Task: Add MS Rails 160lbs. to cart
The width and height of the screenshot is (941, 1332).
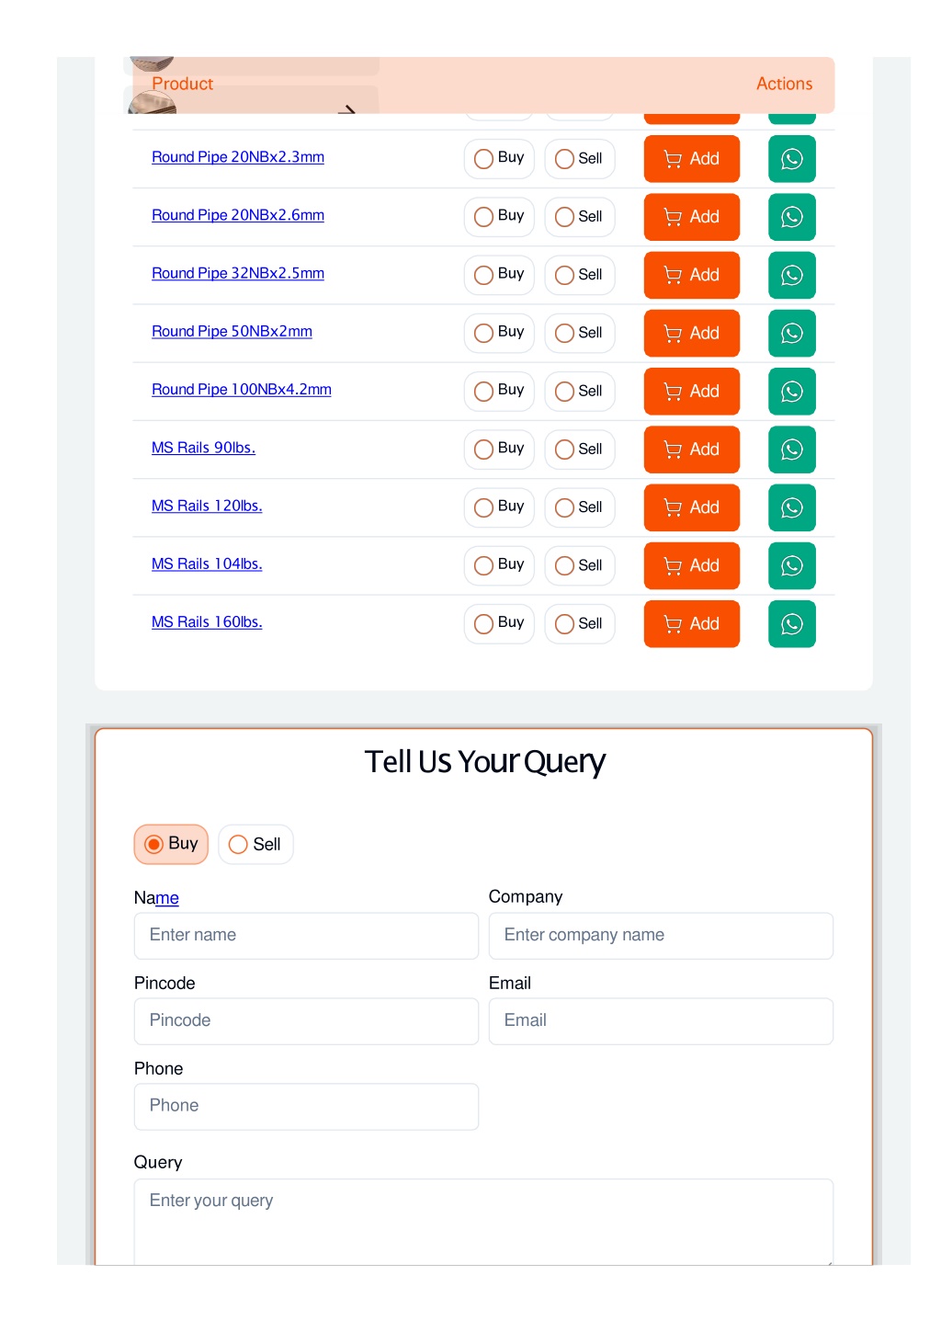Action: tap(691, 624)
